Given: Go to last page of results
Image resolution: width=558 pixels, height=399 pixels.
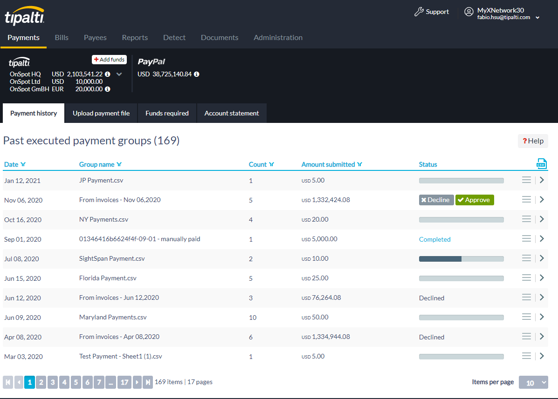Looking at the screenshot, I should tap(148, 382).
